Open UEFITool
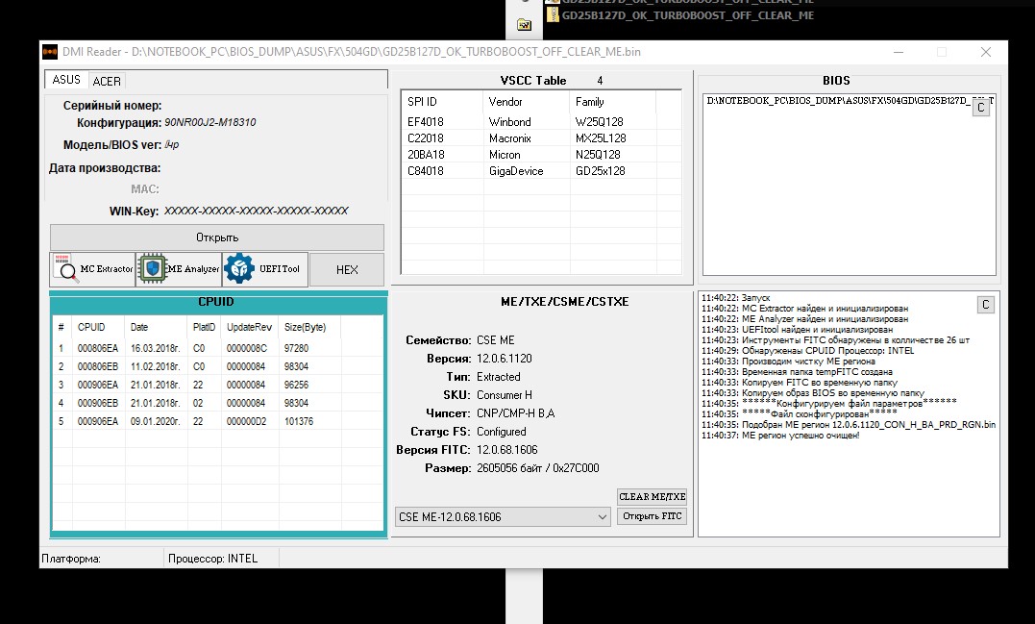 [x=265, y=269]
